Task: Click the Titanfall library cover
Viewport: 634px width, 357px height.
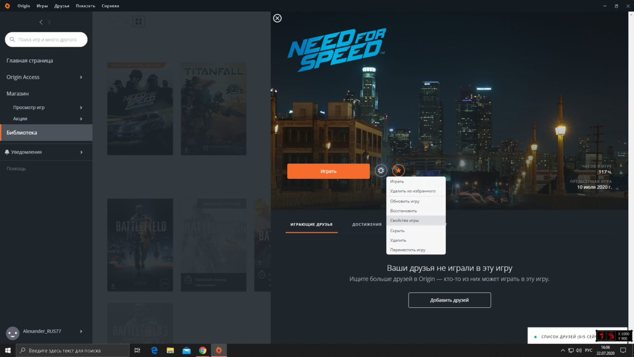Action: point(213,108)
